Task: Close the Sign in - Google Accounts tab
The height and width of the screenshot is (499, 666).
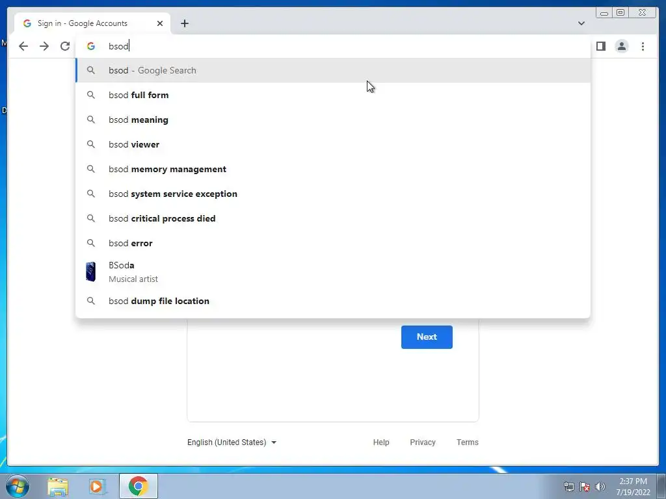Action: [x=160, y=23]
